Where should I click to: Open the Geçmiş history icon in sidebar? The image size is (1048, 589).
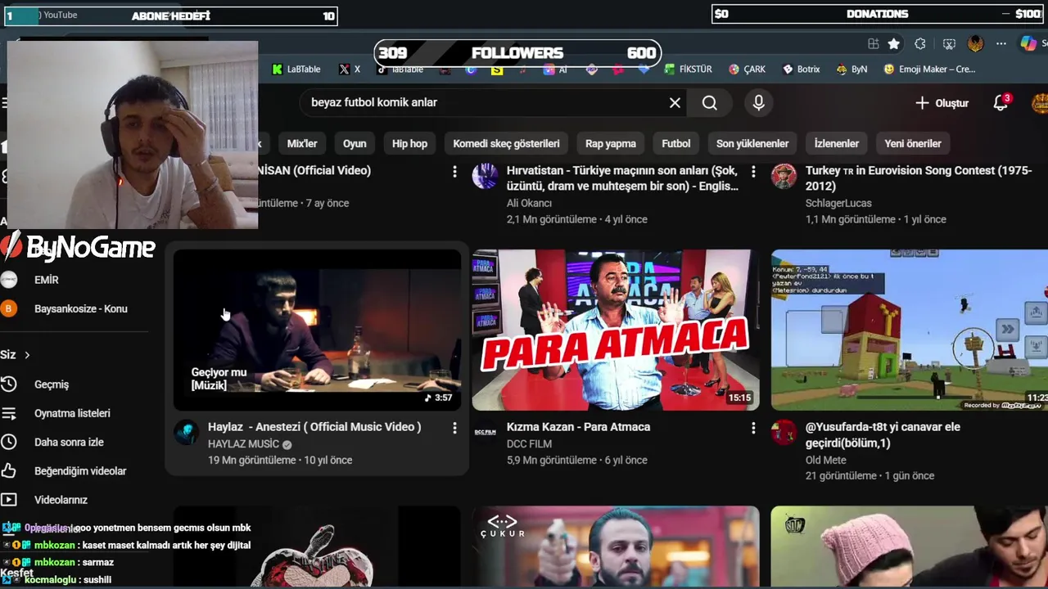tap(9, 384)
